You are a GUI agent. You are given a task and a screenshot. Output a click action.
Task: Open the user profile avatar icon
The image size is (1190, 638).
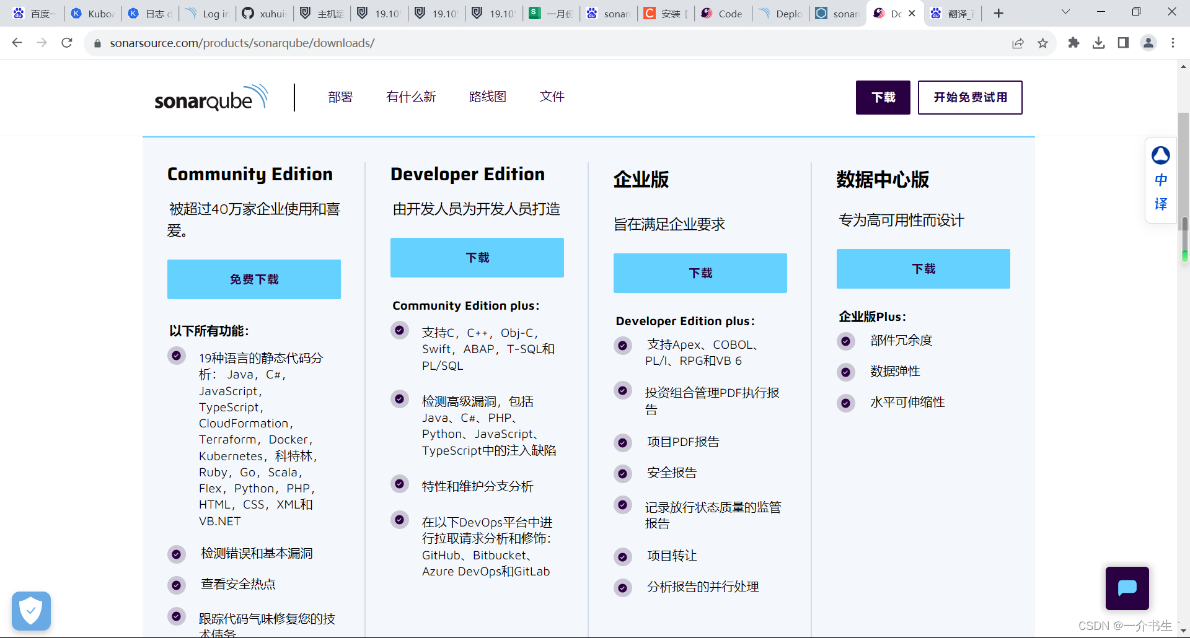(x=1148, y=43)
